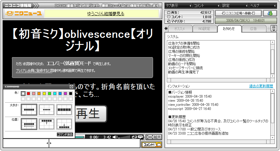Click the ニコニコ情報局 header label

(18, 6)
